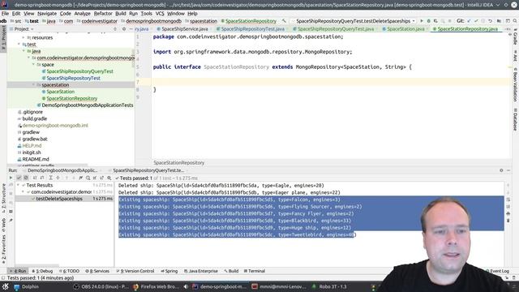519x292 pixels.
Task: Collapse the java folder in the project tree
Action: pyautogui.click(x=24, y=51)
